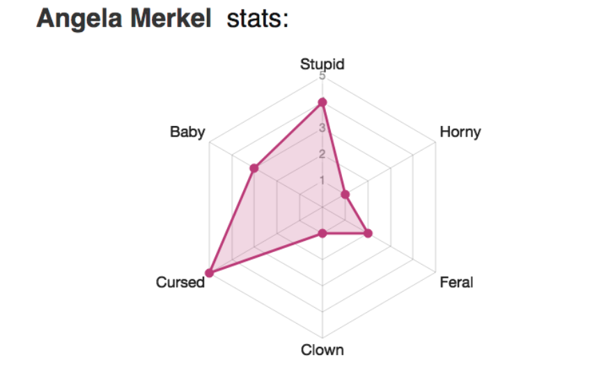Click the Stupid axis label
606x376 pixels.
click(323, 64)
